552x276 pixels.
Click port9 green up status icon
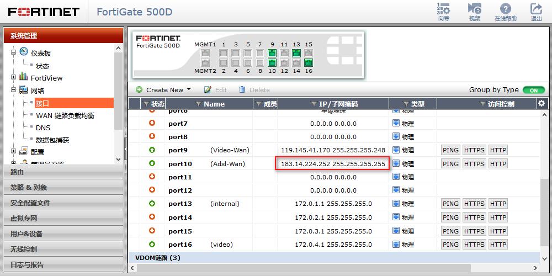click(152, 150)
